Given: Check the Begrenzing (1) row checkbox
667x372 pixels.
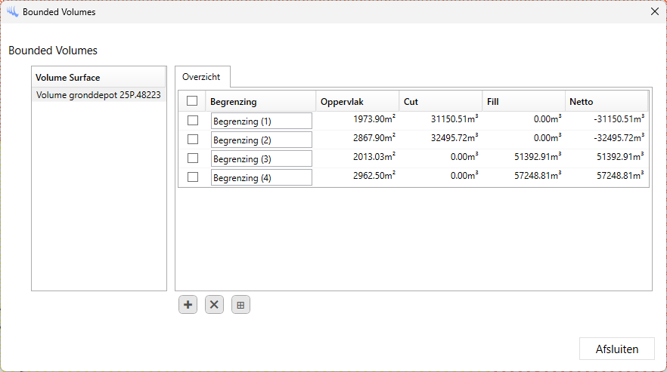Looking at the screenshot, I should (192, 121).
